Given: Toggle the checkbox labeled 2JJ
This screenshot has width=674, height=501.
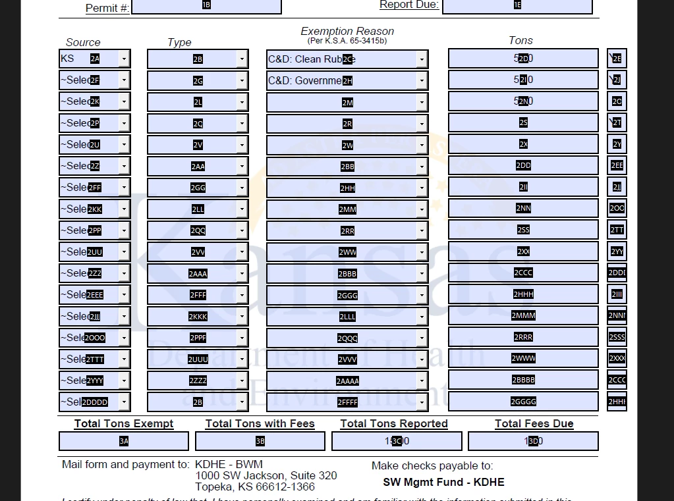Looking at the screenshot, I should pos(617,187).
